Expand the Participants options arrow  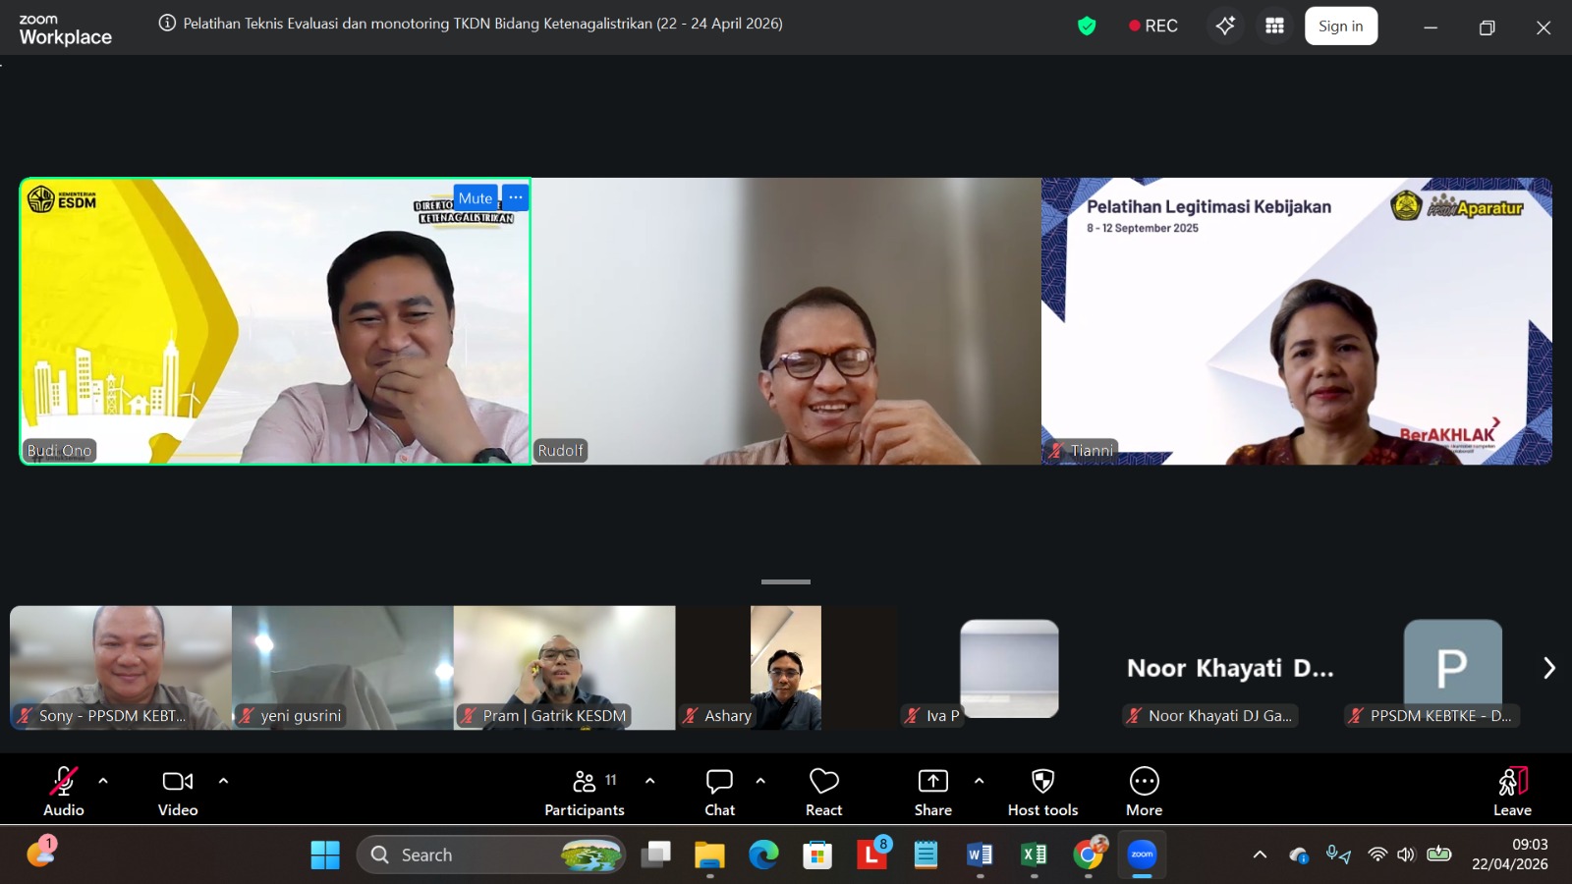click(x=649, y=781)
